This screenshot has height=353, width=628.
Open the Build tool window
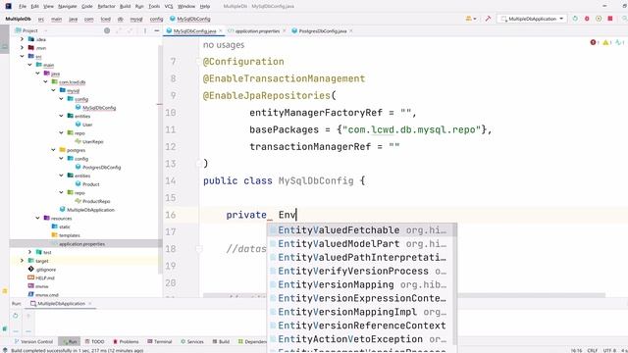click(221, 341)
